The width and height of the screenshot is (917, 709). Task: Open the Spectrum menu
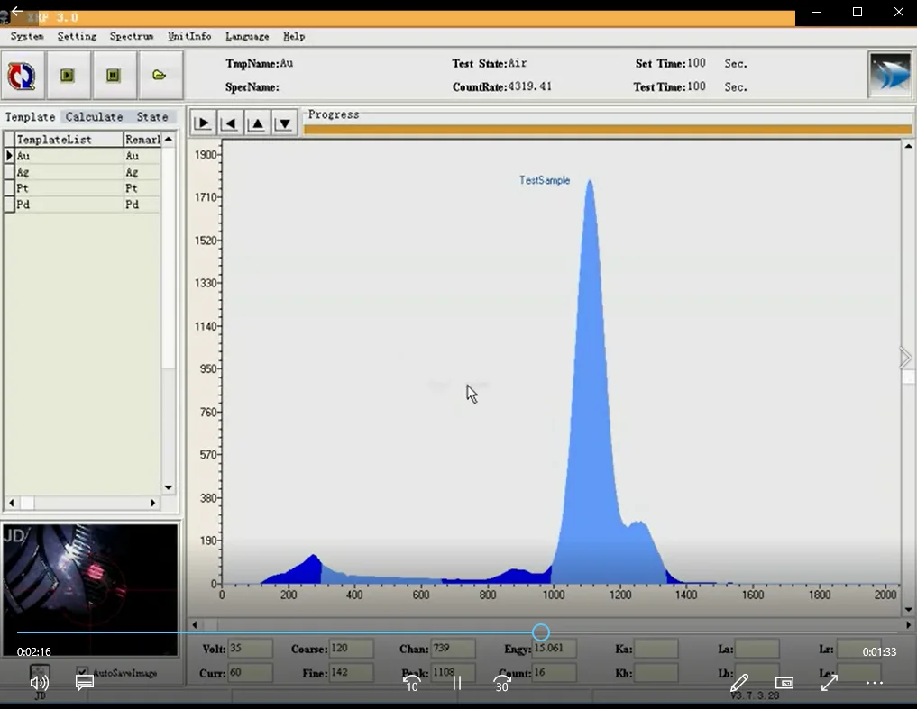(x=132, y=37)
